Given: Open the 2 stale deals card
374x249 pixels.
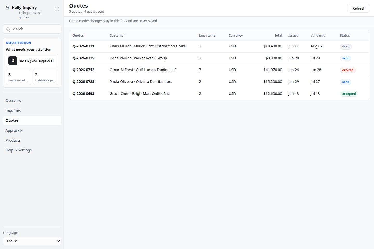Looking at the screenshot, I should 45,77.
